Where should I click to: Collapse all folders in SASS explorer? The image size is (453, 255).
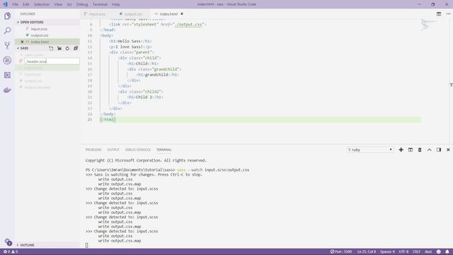pos(76,48)
